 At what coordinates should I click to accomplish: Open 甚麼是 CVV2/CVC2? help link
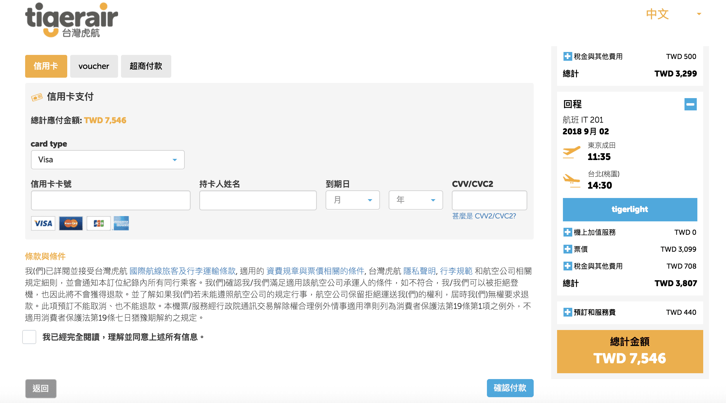pos(484,216)
